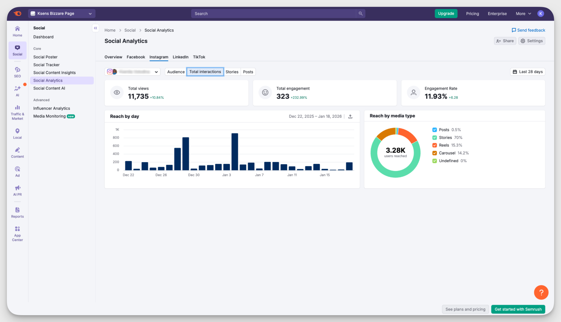This screenshot has width=561, height=322.
Task: Open Social Content AI page
Action: pos(49,88)
